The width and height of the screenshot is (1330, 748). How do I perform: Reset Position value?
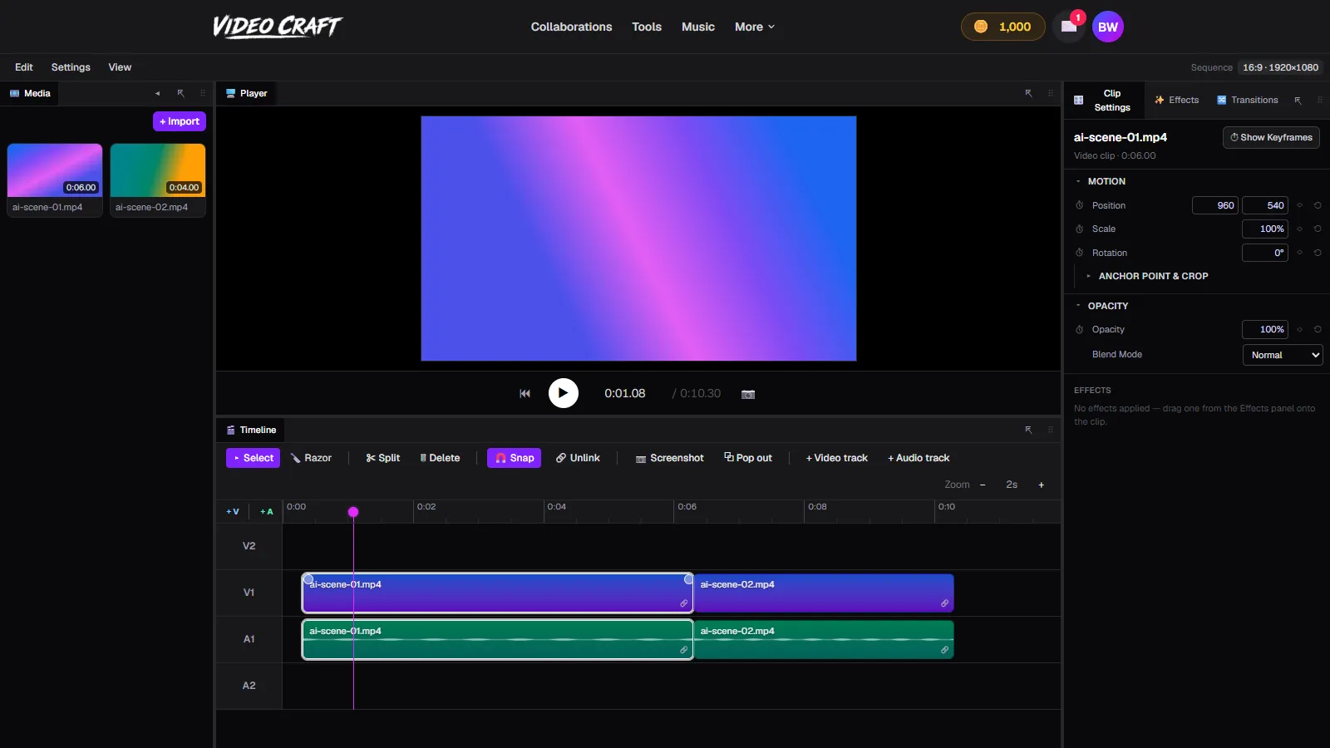pos(1318,205)
